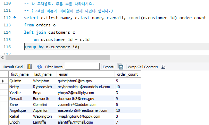Refresh the result grid data
The image size is (209, 125).
coord(40,67)
